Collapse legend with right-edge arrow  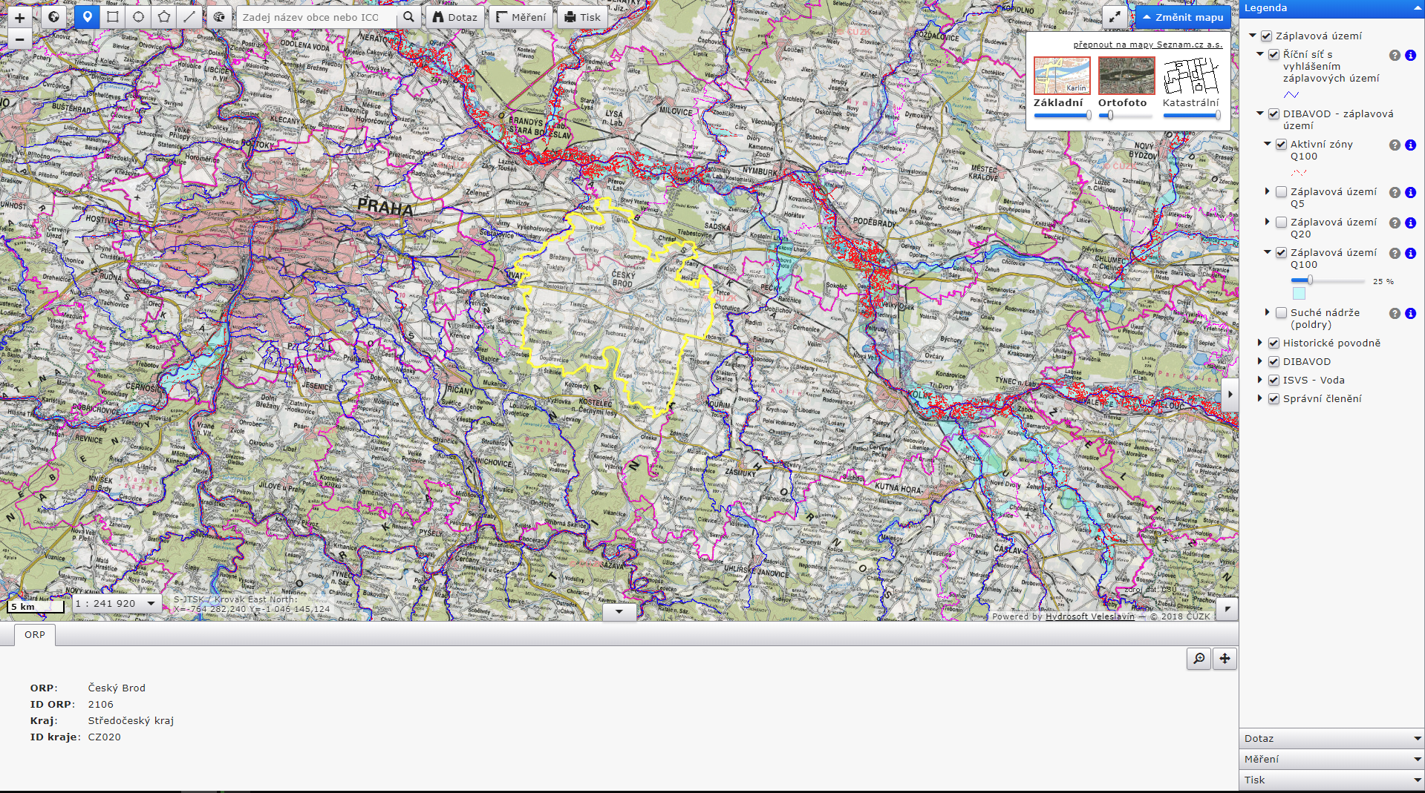(x=1230, y=395)
